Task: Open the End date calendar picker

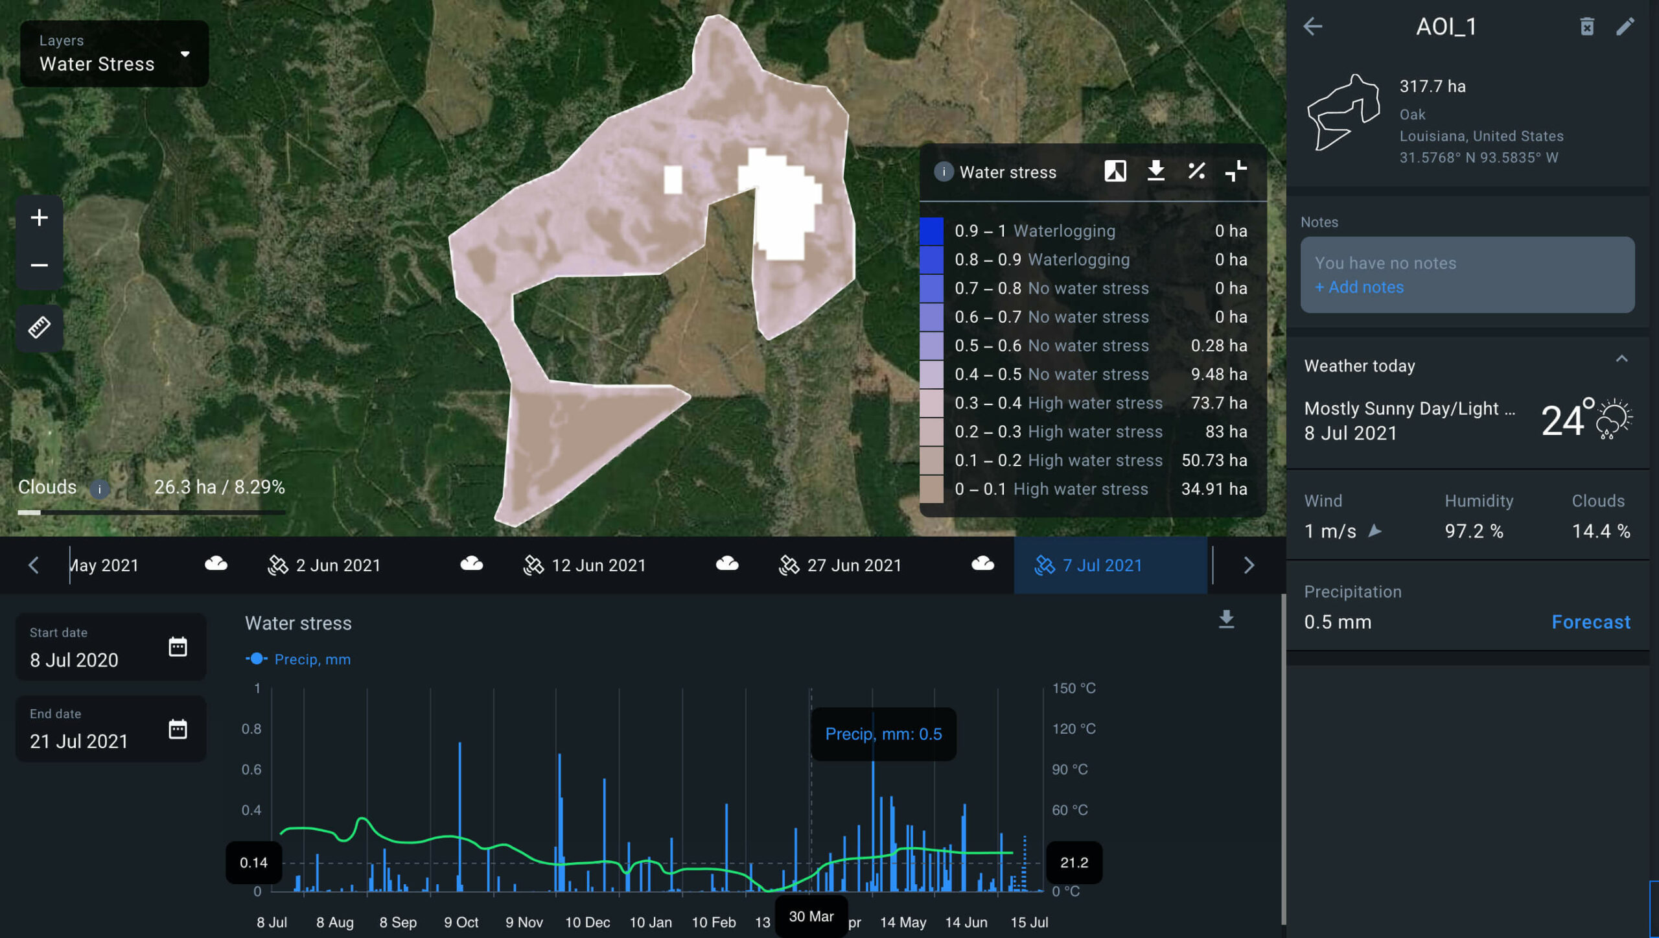Action: [x=178, y=729]
